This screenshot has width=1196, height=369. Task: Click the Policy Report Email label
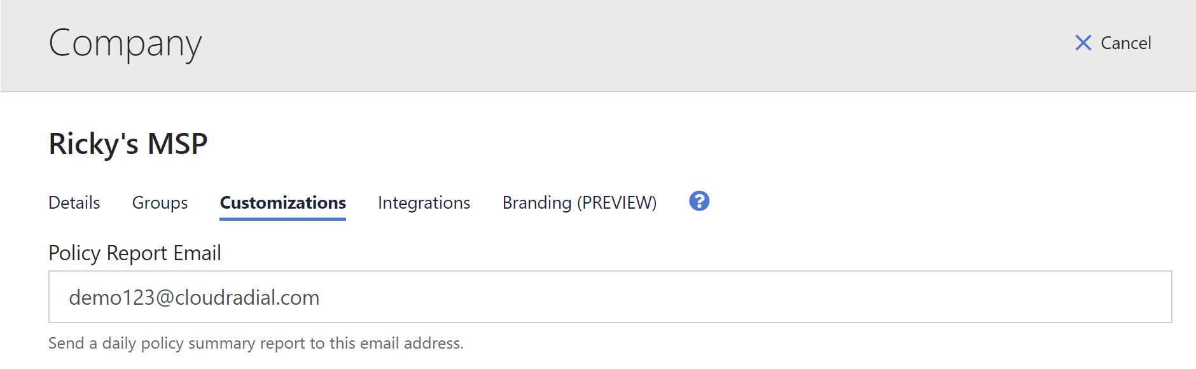click(135, 253)
